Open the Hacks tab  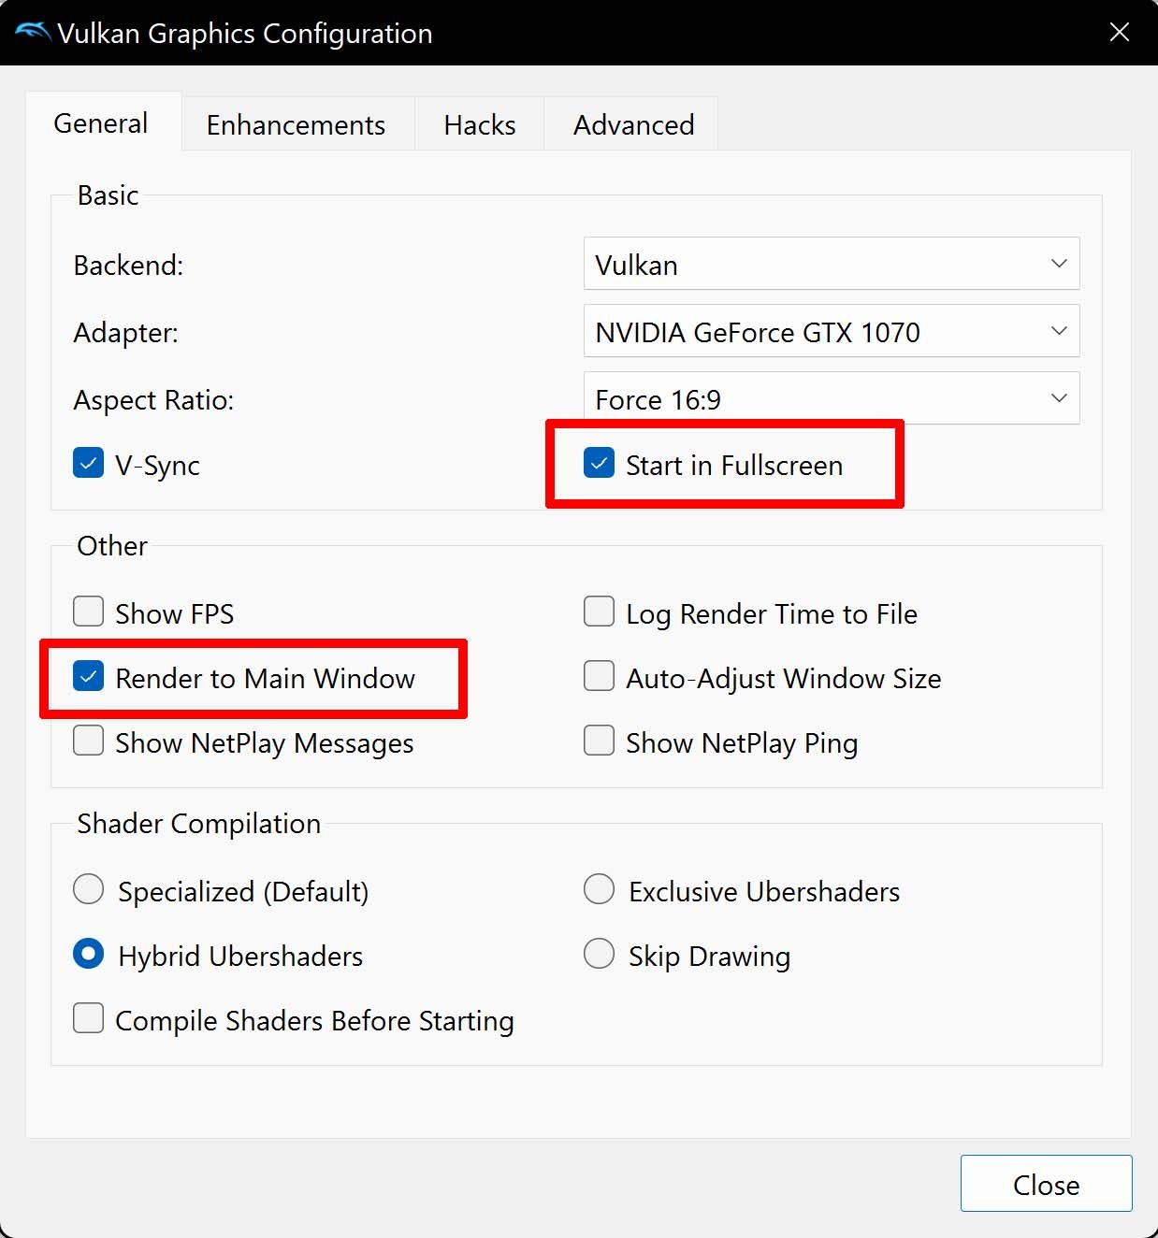tap(480, 124)
